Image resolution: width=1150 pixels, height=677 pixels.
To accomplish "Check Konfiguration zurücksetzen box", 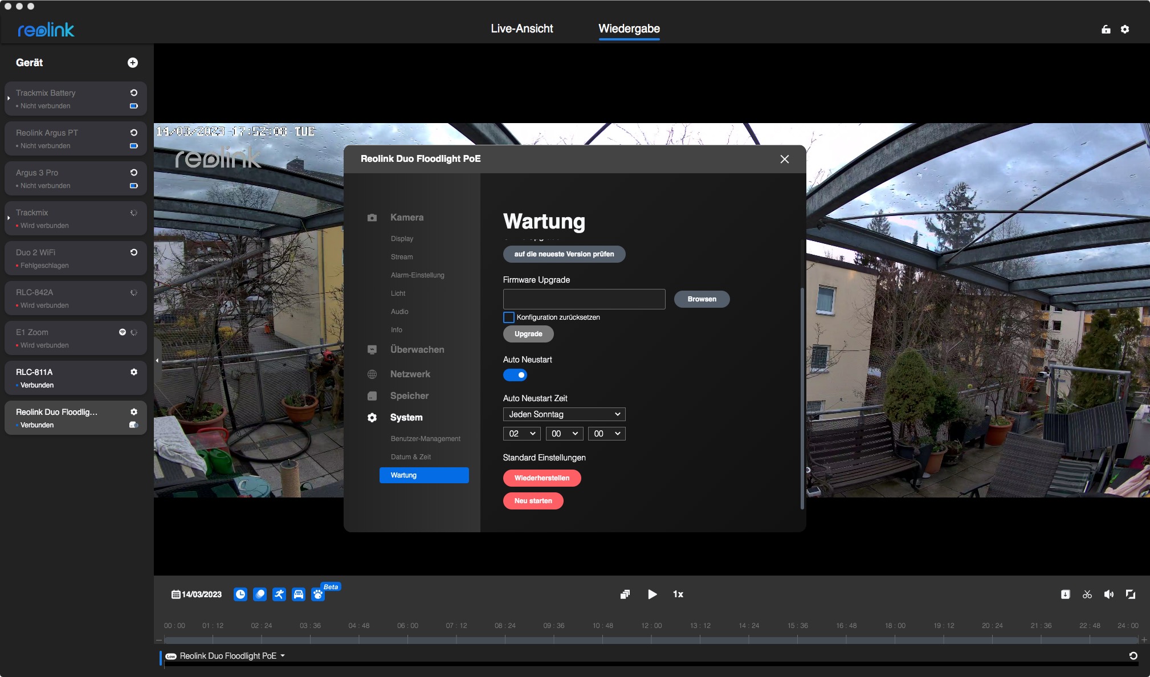I will [x=509, y=317].
